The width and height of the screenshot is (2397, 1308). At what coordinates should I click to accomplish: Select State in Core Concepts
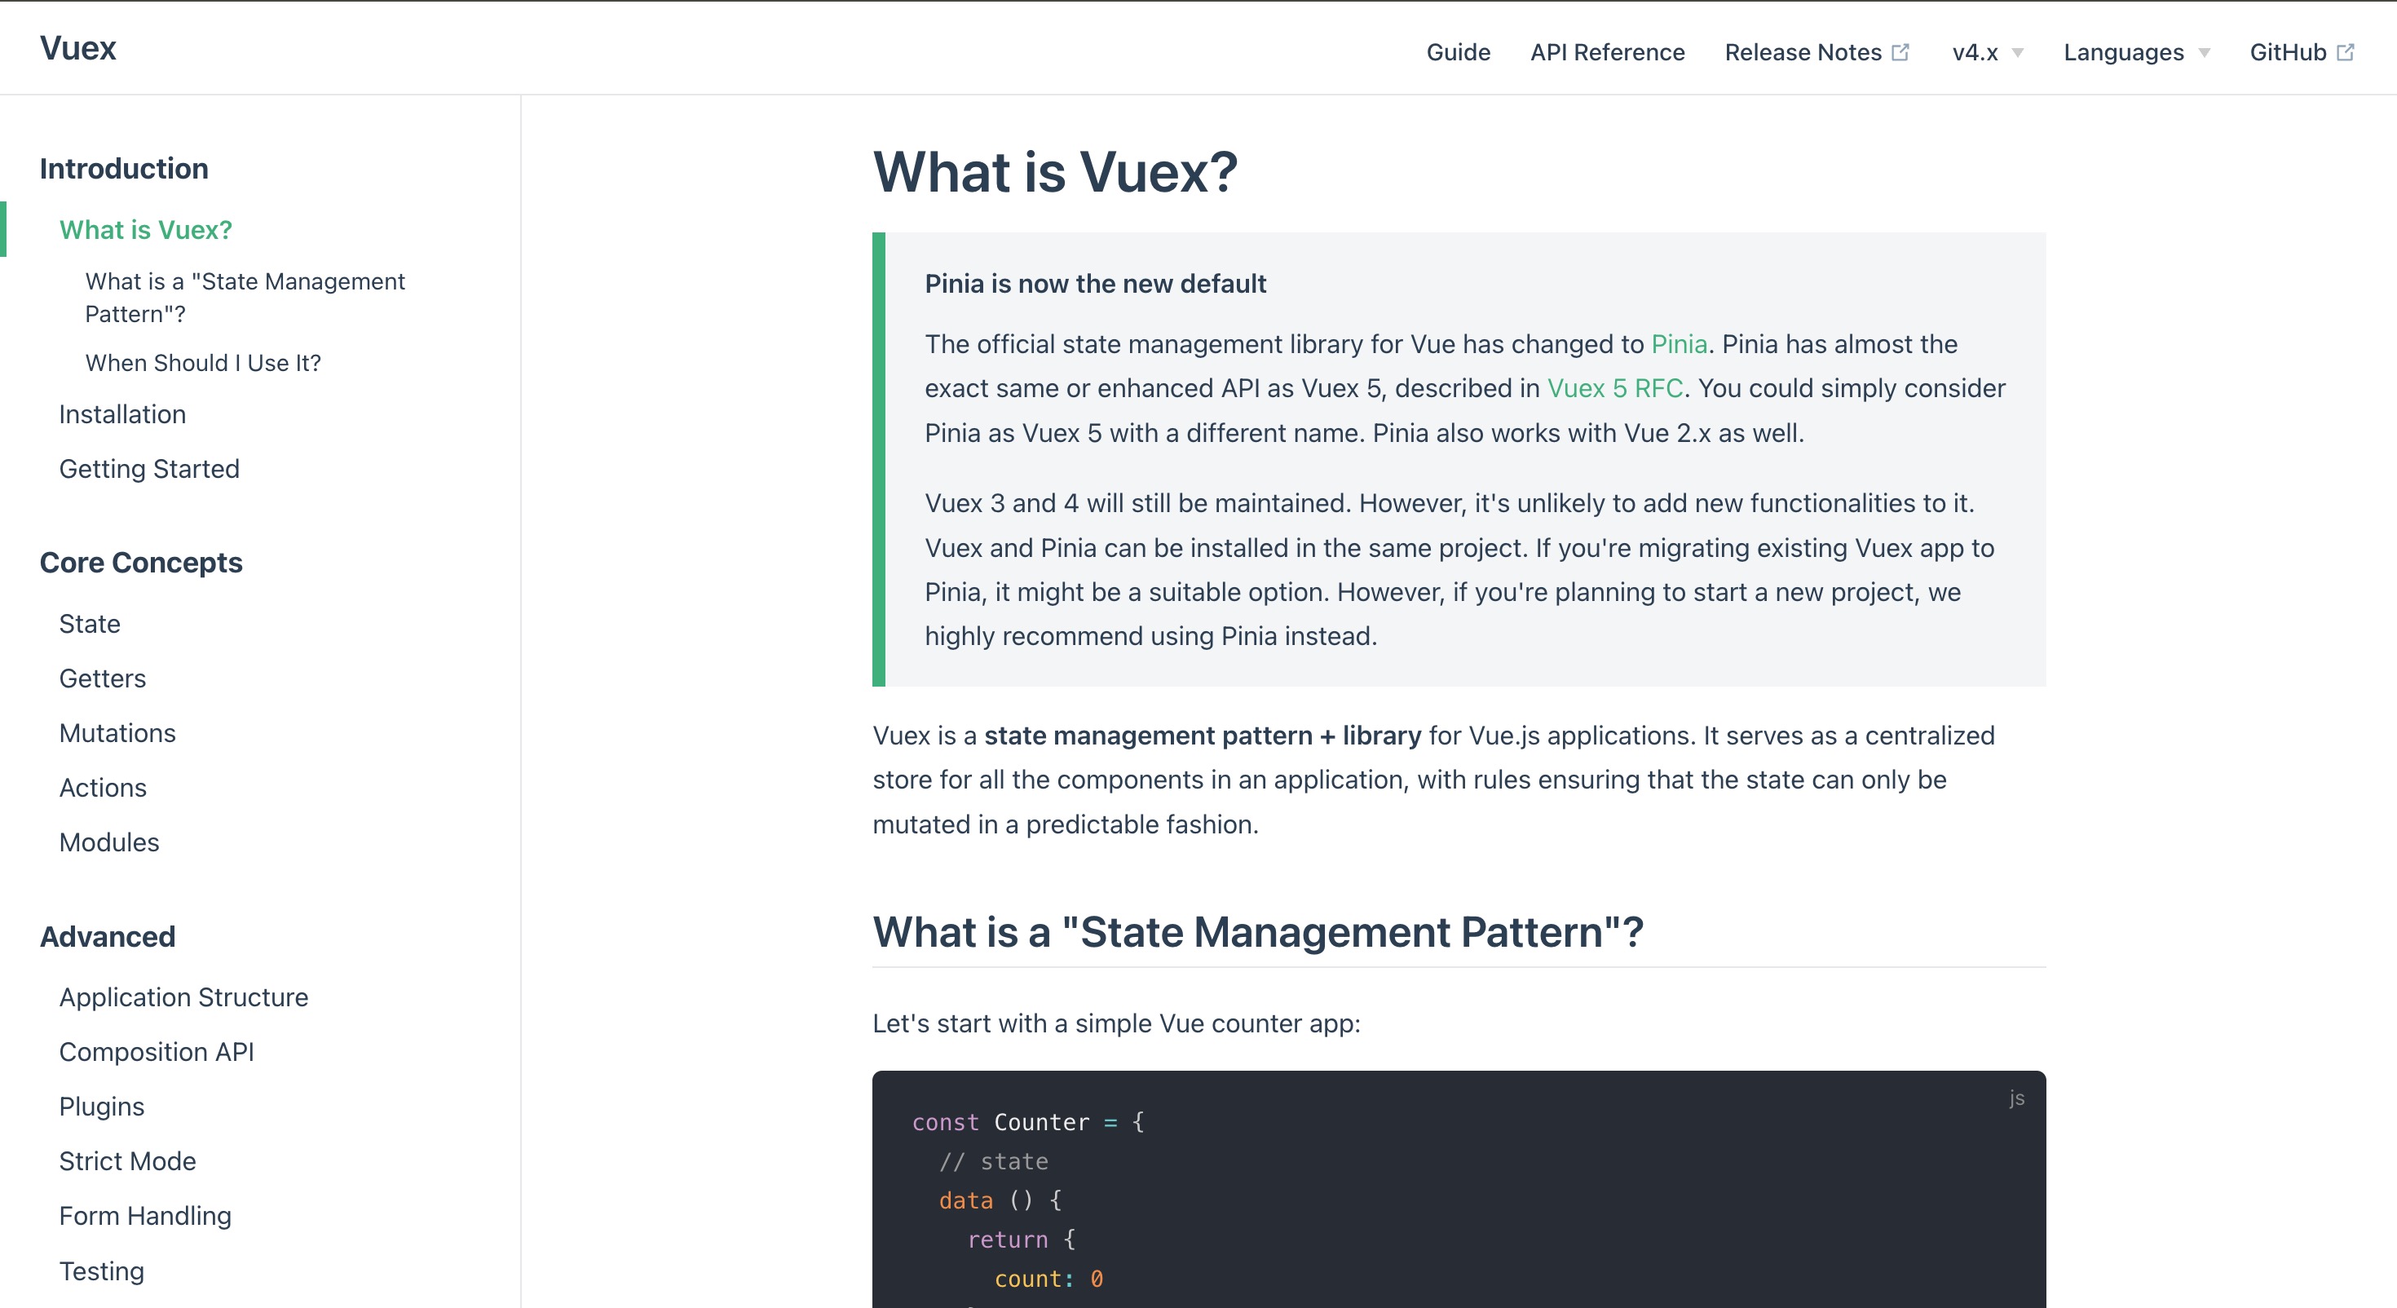pos(90,624)
